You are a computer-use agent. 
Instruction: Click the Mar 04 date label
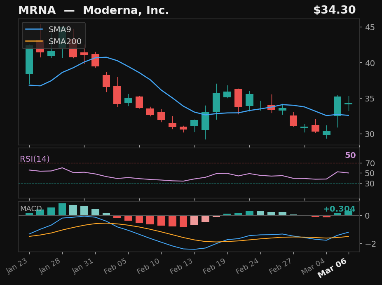pyautogui.click(x=313, y=266)
